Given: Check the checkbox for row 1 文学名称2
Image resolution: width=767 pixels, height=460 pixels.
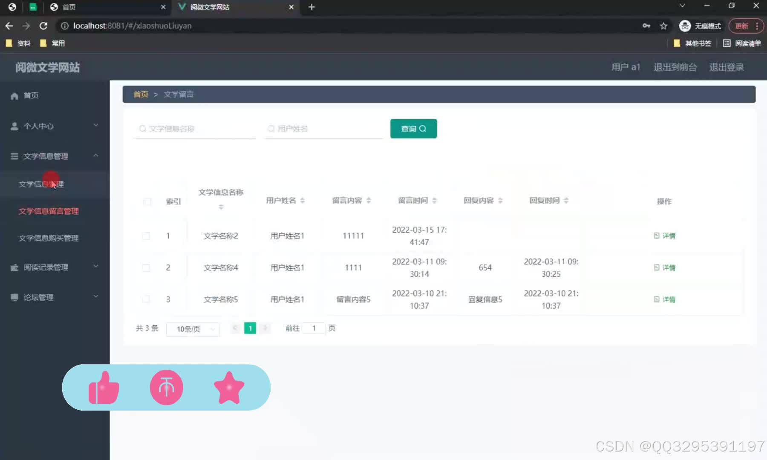Looking at the screenshot, I should point(146,236).
